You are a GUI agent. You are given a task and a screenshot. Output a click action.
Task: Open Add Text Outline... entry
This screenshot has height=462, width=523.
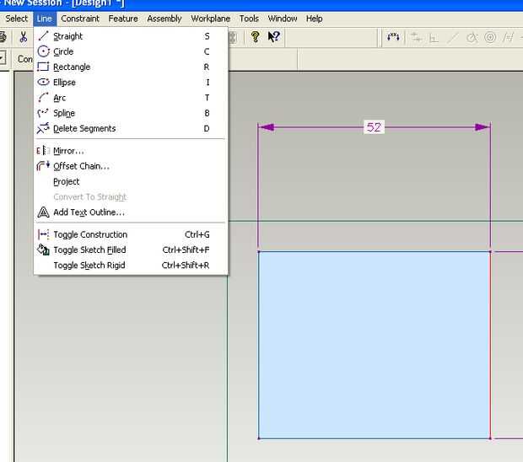point(131,212)
